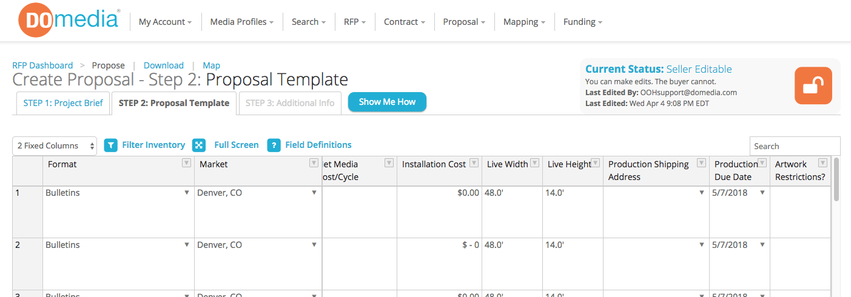Open the 2 Fixed Columns dropdown

(x=55, y=145)
